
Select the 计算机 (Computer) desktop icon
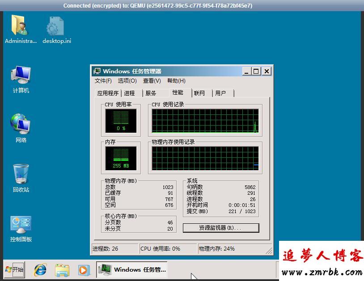click(21, 80)
